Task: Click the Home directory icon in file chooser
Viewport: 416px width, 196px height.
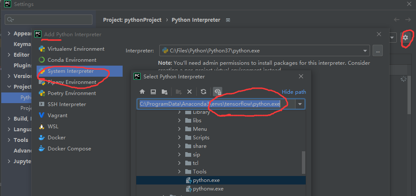Action: [x=142, y=92]
